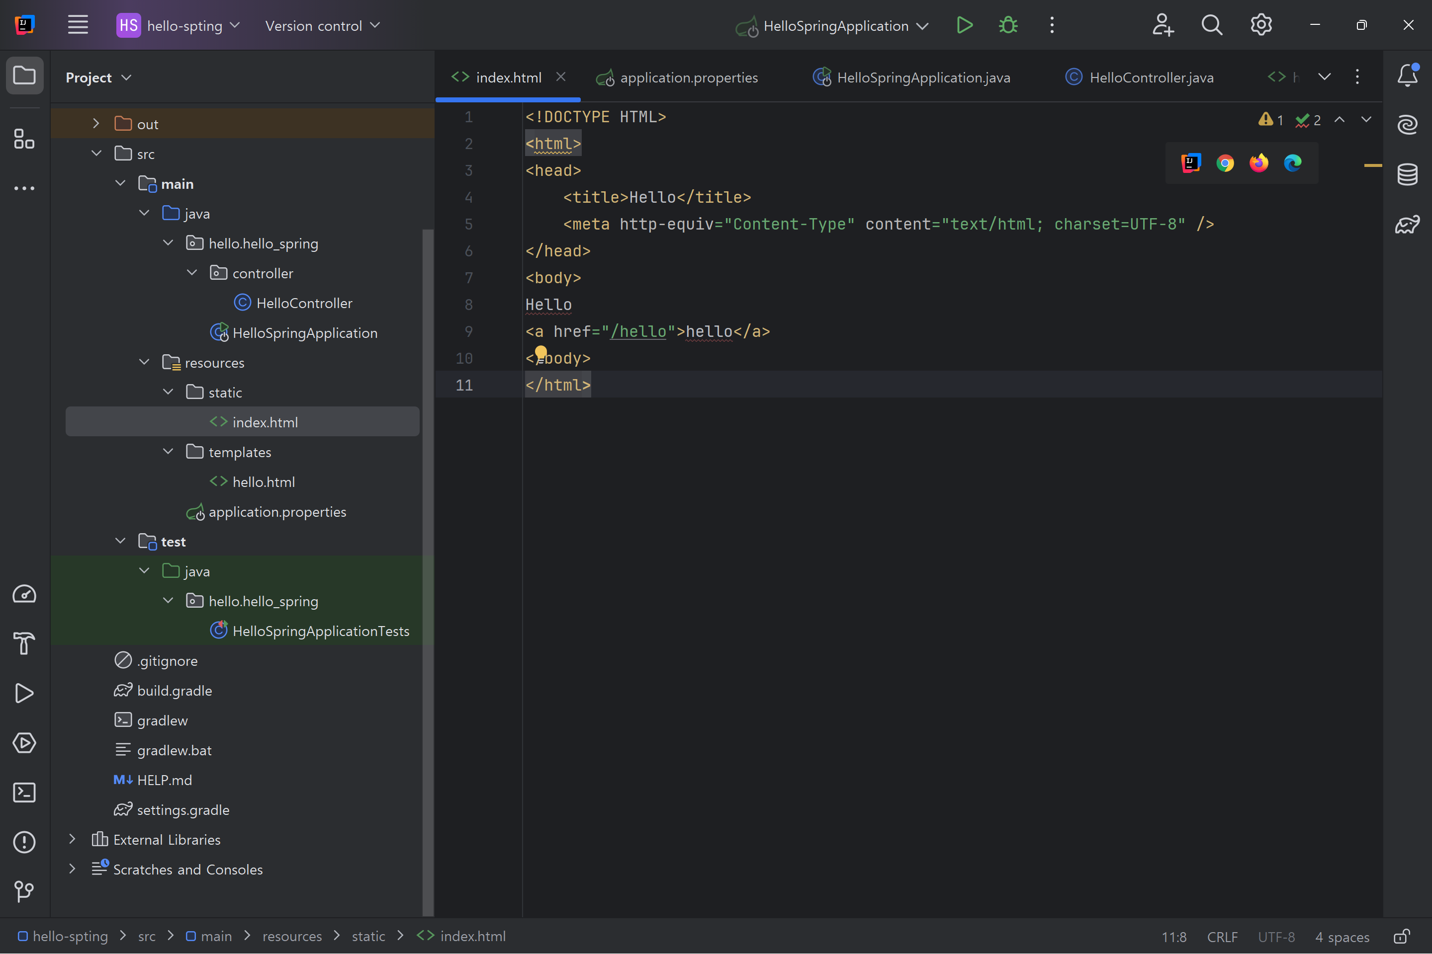The image size is (1432, 954).
Task: Open the Gradle elephant tool window
Action: [1407, 225]
